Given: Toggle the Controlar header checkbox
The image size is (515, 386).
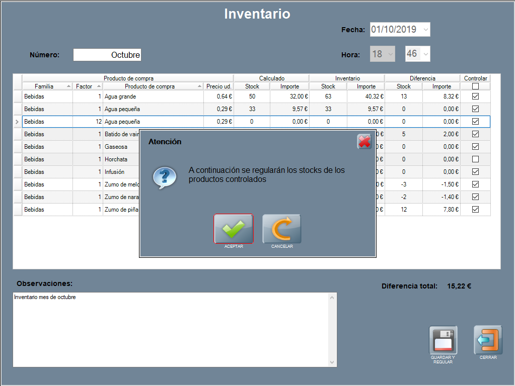Looking at the screenshot, I should pos(475,86).
